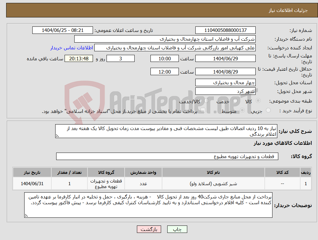Viewport: 318px width, 240px height.
Task: Click the resize handle of description box
Action: (x=57, y=136)
